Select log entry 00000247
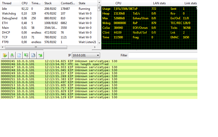The width and height of the screenshot is (218, 137). point(99,67)
